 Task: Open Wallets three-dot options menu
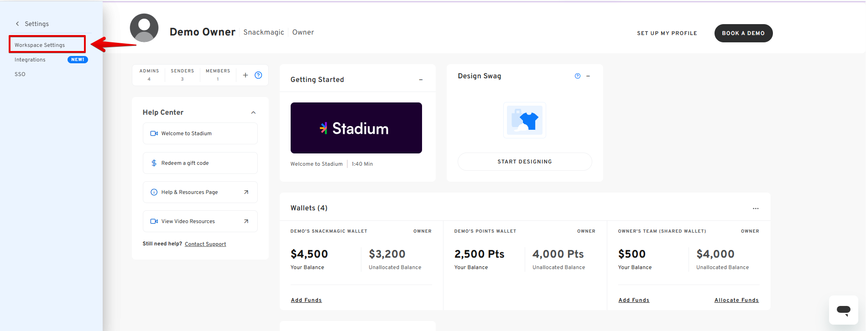point(756,208)
